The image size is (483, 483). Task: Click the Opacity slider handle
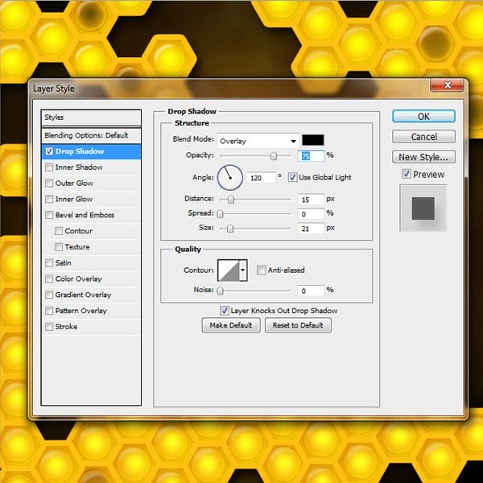pyautogui.click(x=274, y=155)
